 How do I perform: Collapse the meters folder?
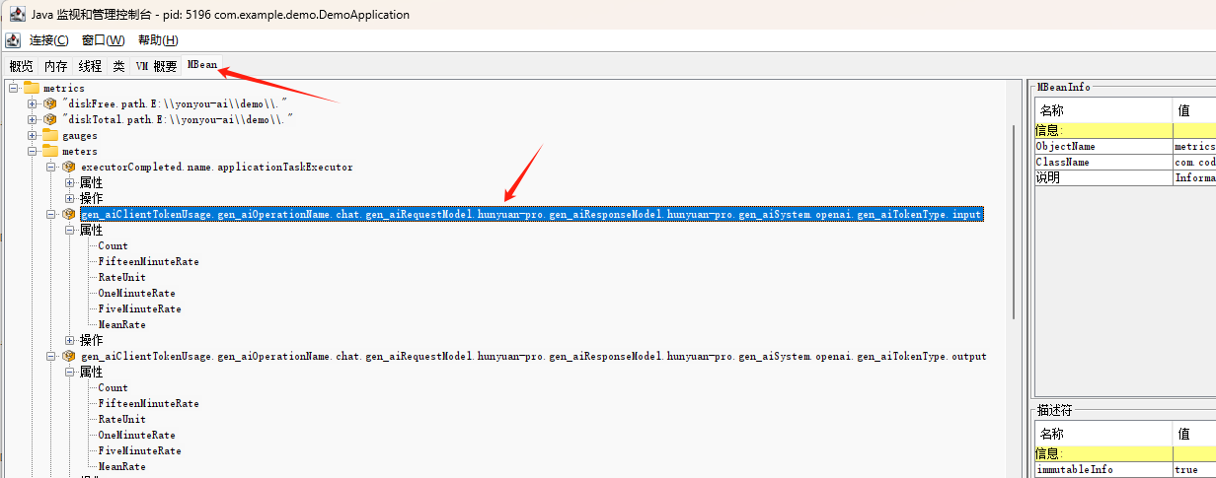tap(33, 151)
